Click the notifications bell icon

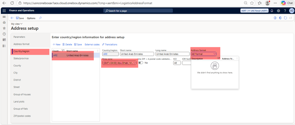click(x=272, y=11)
